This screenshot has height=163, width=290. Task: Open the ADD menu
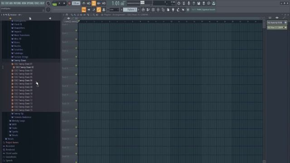(x=11, y=3)
